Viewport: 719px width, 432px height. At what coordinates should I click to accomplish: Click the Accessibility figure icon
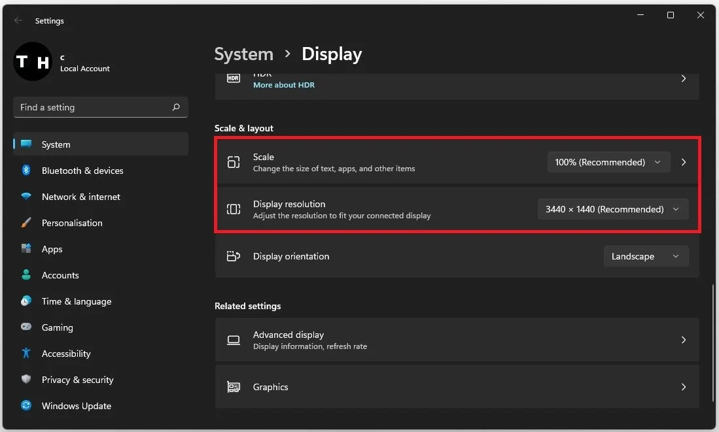pos(26,353)
